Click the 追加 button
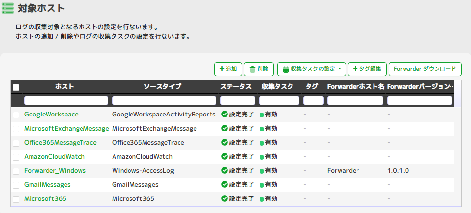The width and height of the screenshot is (471, 213). 228,69
